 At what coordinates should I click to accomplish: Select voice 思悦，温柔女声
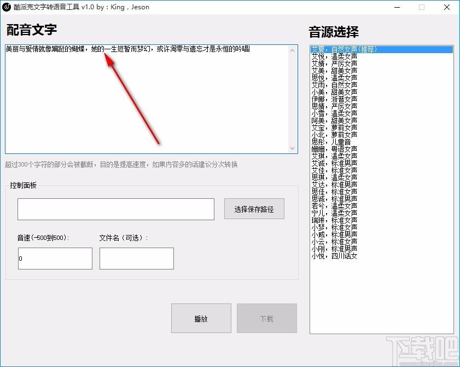(381, 78)
